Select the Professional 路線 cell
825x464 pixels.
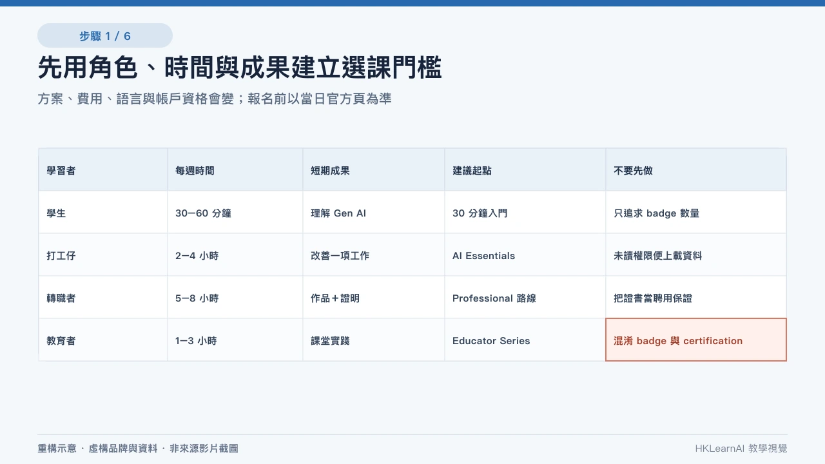point(525,298)
